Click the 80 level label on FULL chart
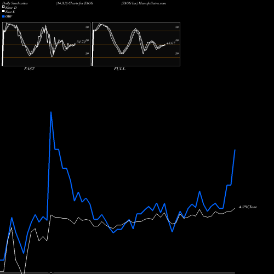The height and width of the screenshot is (274, 274). [177, 27]
